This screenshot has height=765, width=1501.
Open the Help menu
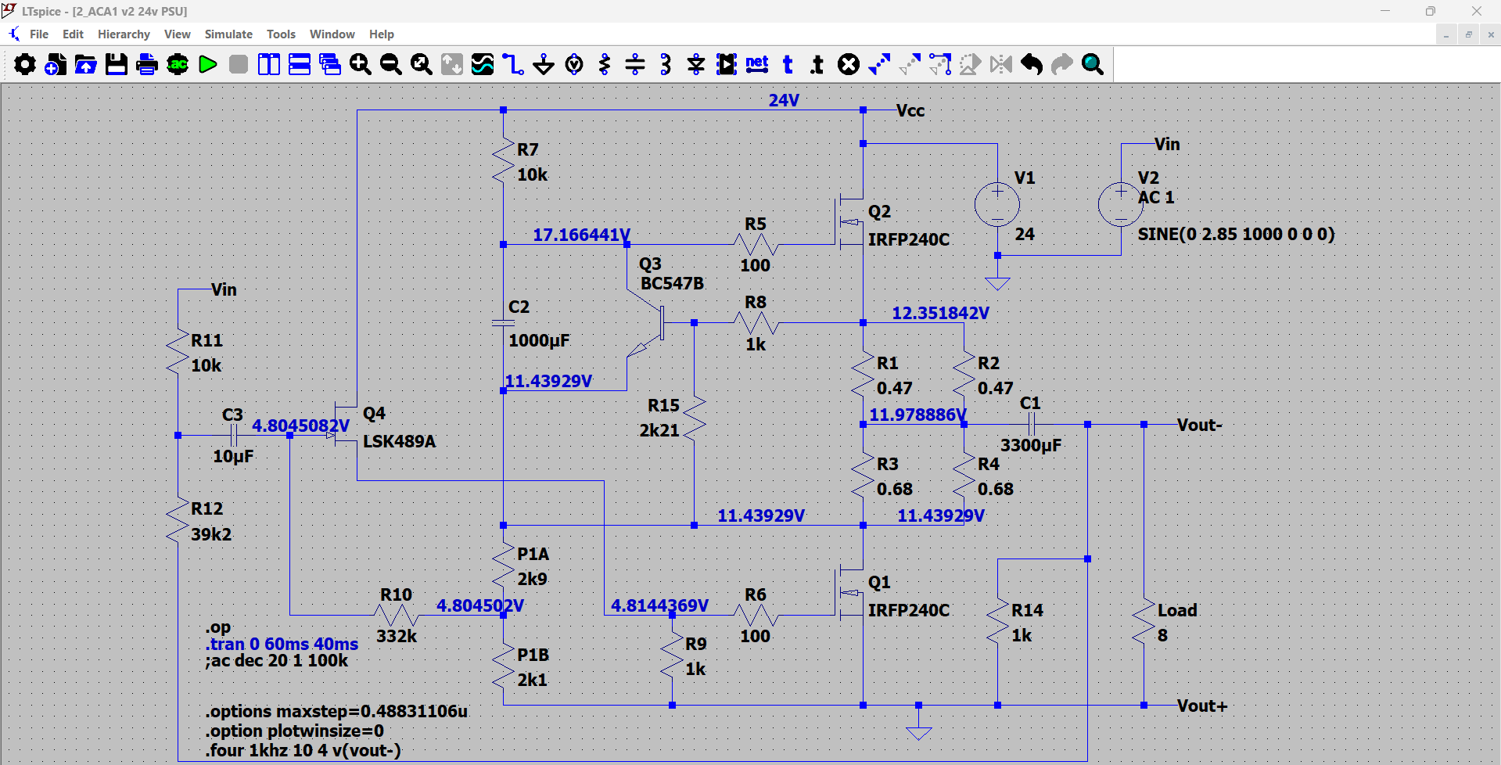point(382,34)
